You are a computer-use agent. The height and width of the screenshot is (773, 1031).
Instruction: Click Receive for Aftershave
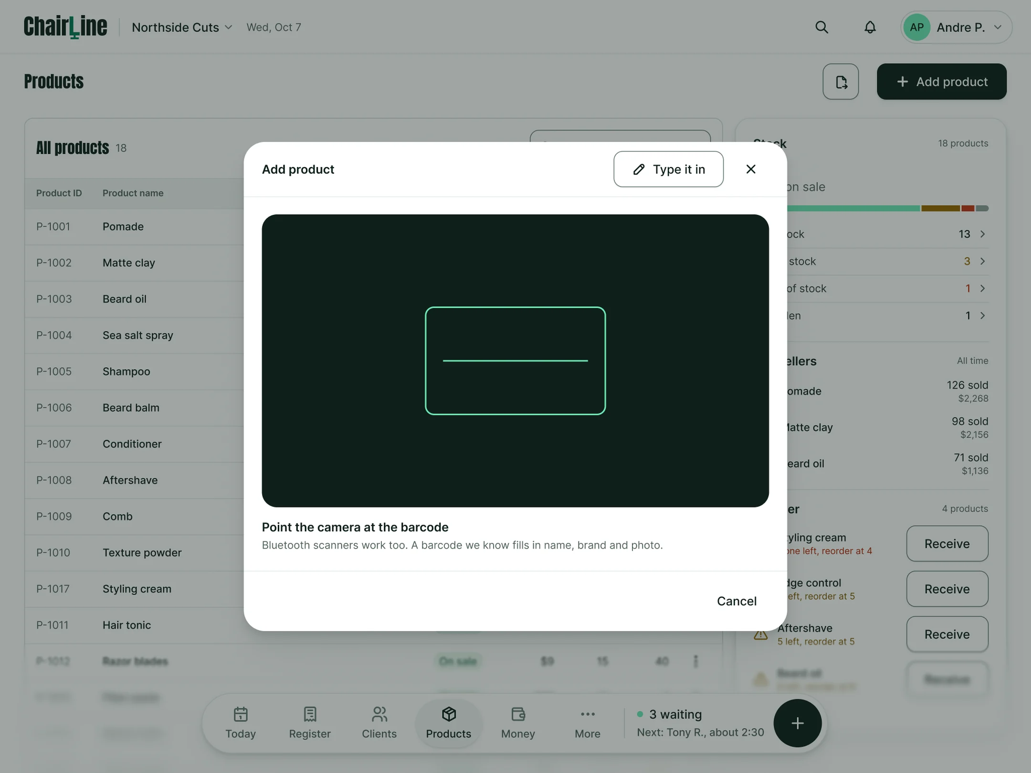pyautogui.click(x=947, y=634)
